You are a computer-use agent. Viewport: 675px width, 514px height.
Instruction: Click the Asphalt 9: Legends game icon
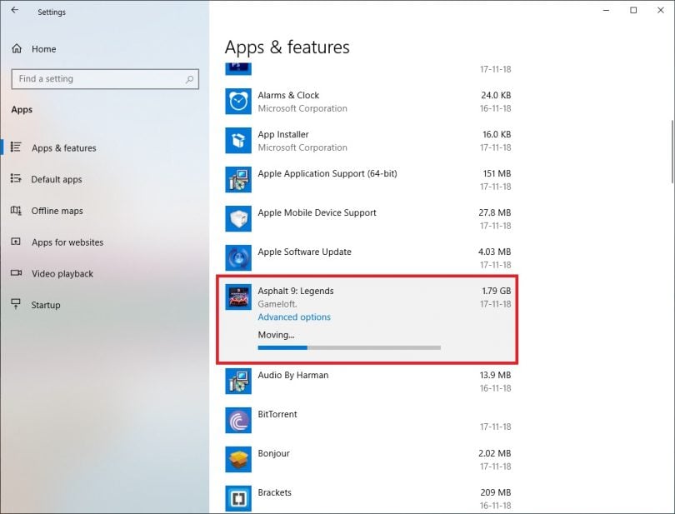(237, 297)
